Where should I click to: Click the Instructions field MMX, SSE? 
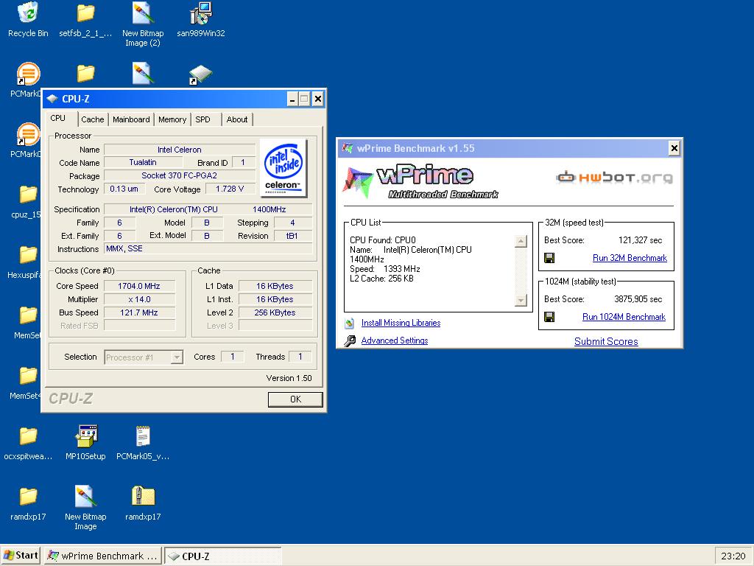click(x=208, y=249)
